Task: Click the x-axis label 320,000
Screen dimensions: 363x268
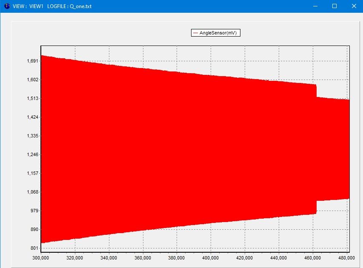Action: click(75, 258)
